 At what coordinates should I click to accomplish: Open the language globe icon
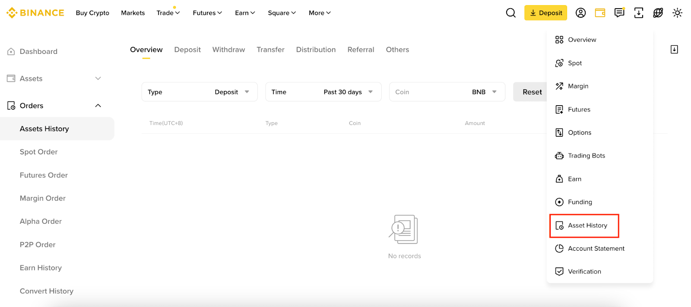click(x=658, y=13)
